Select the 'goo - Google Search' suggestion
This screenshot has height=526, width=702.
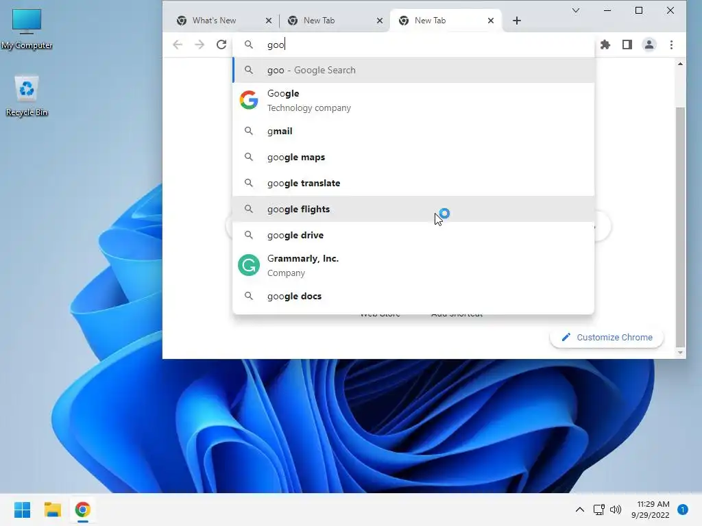(413, 71)
